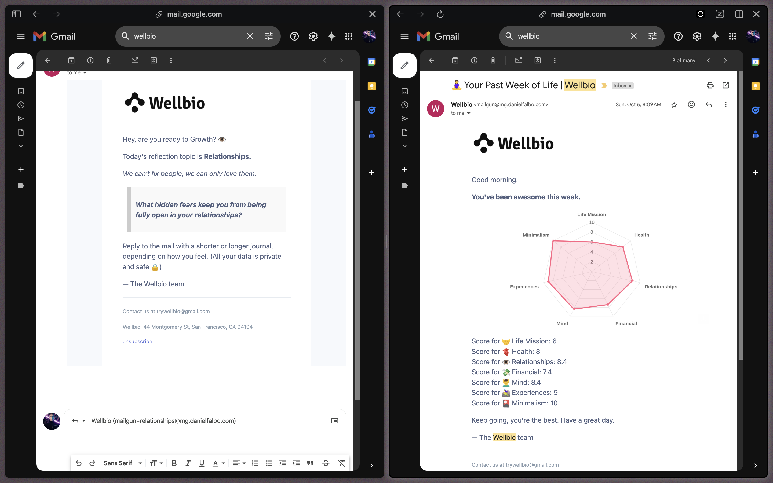Open reply type dropdown arrow in reply box
Viewport: 773px width, 483px height.
(84, 421)
